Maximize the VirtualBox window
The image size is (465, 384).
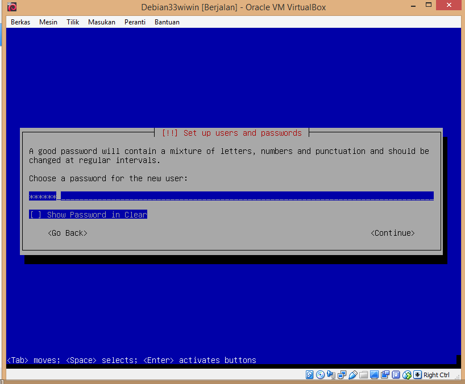pos(429,5)
